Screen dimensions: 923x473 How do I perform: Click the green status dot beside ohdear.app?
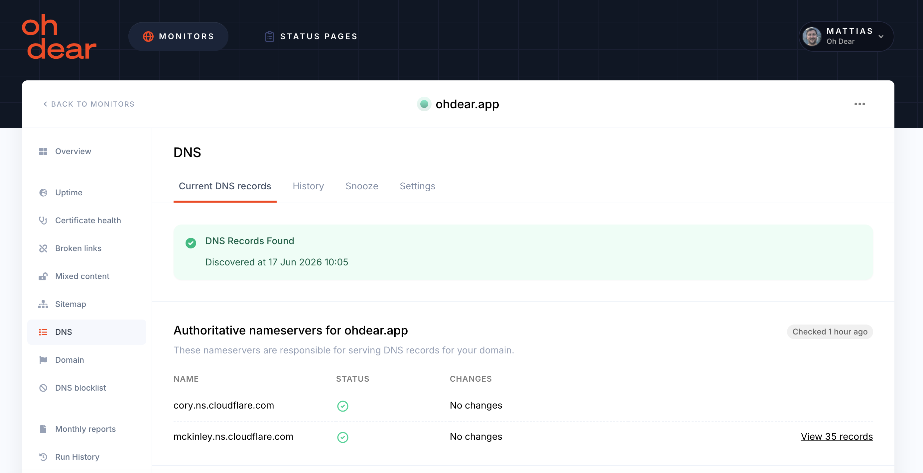tap(424, 104)
